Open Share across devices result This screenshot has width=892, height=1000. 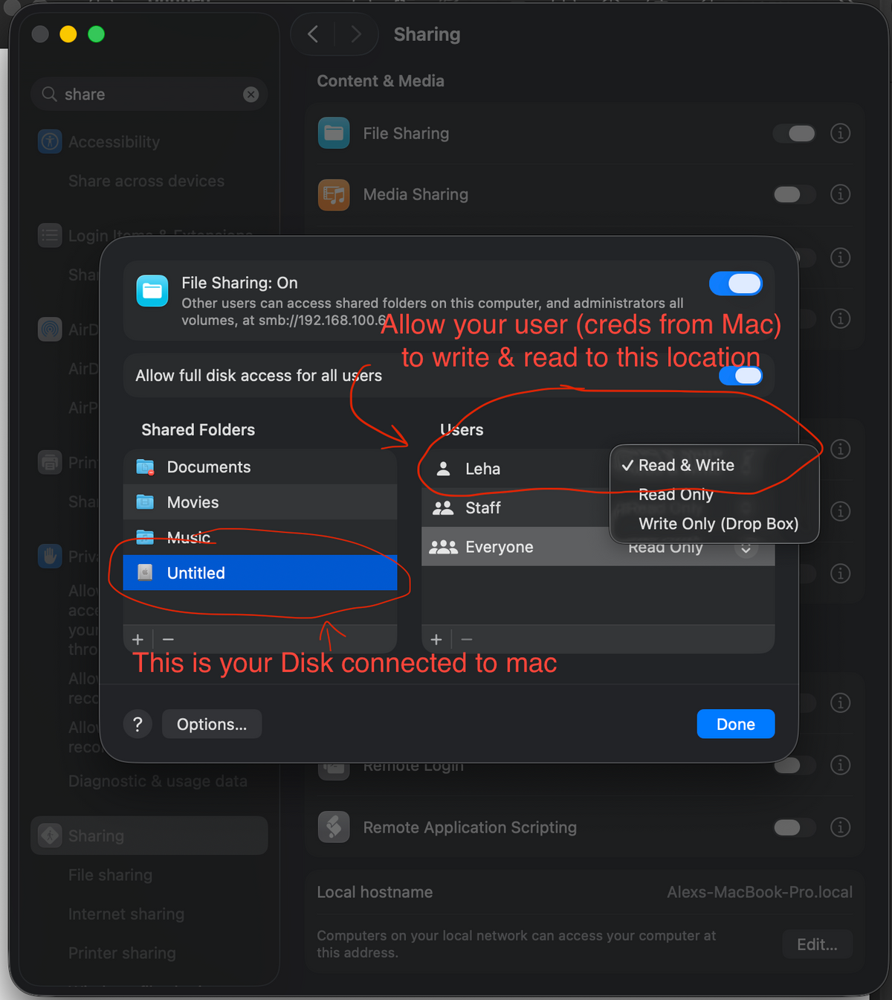click(146, 181)
